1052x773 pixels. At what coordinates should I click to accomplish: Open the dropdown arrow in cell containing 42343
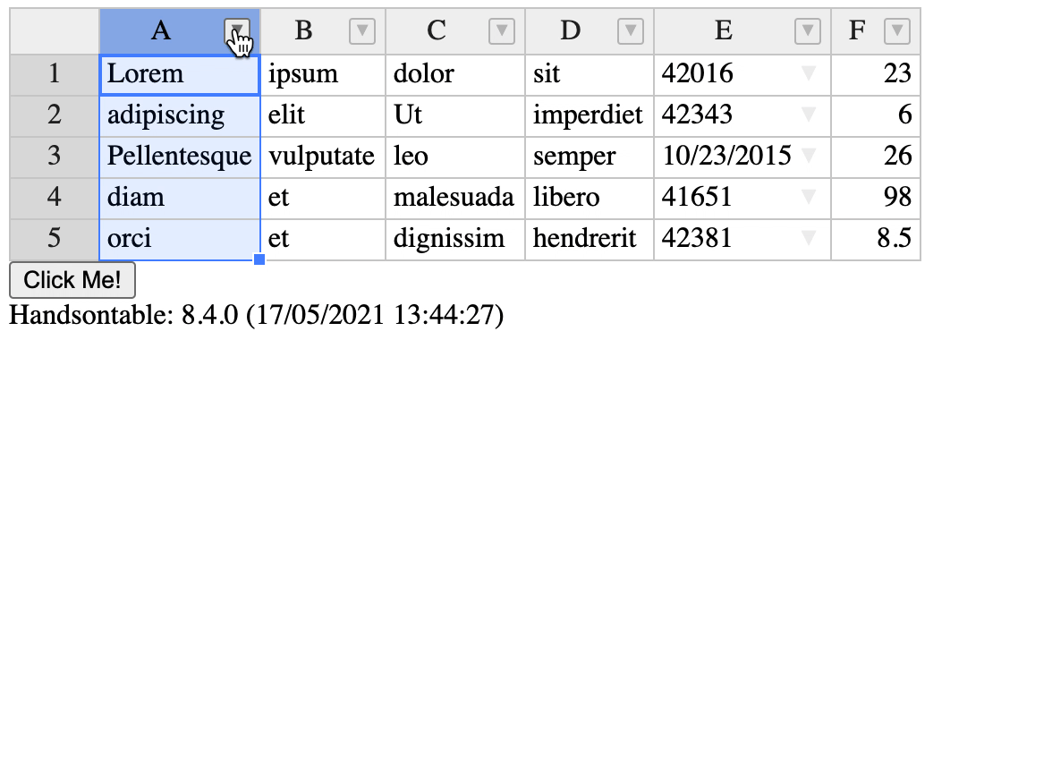point(808,115)
